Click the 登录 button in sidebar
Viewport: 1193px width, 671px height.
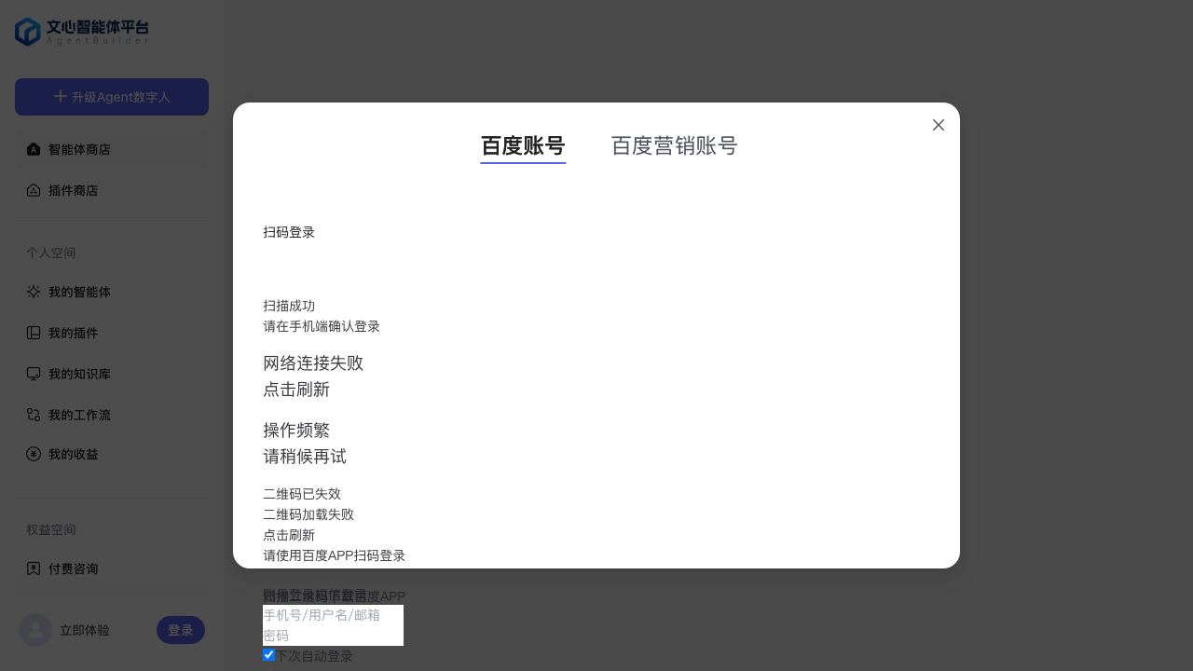(x=181, y=630)
